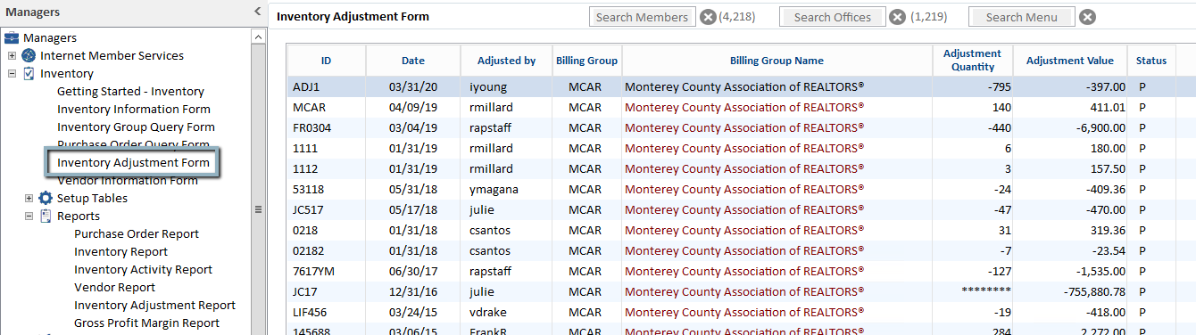Open the Gross Profit Margin Report
Screen dimensions: 1196x335
[146, 323]
